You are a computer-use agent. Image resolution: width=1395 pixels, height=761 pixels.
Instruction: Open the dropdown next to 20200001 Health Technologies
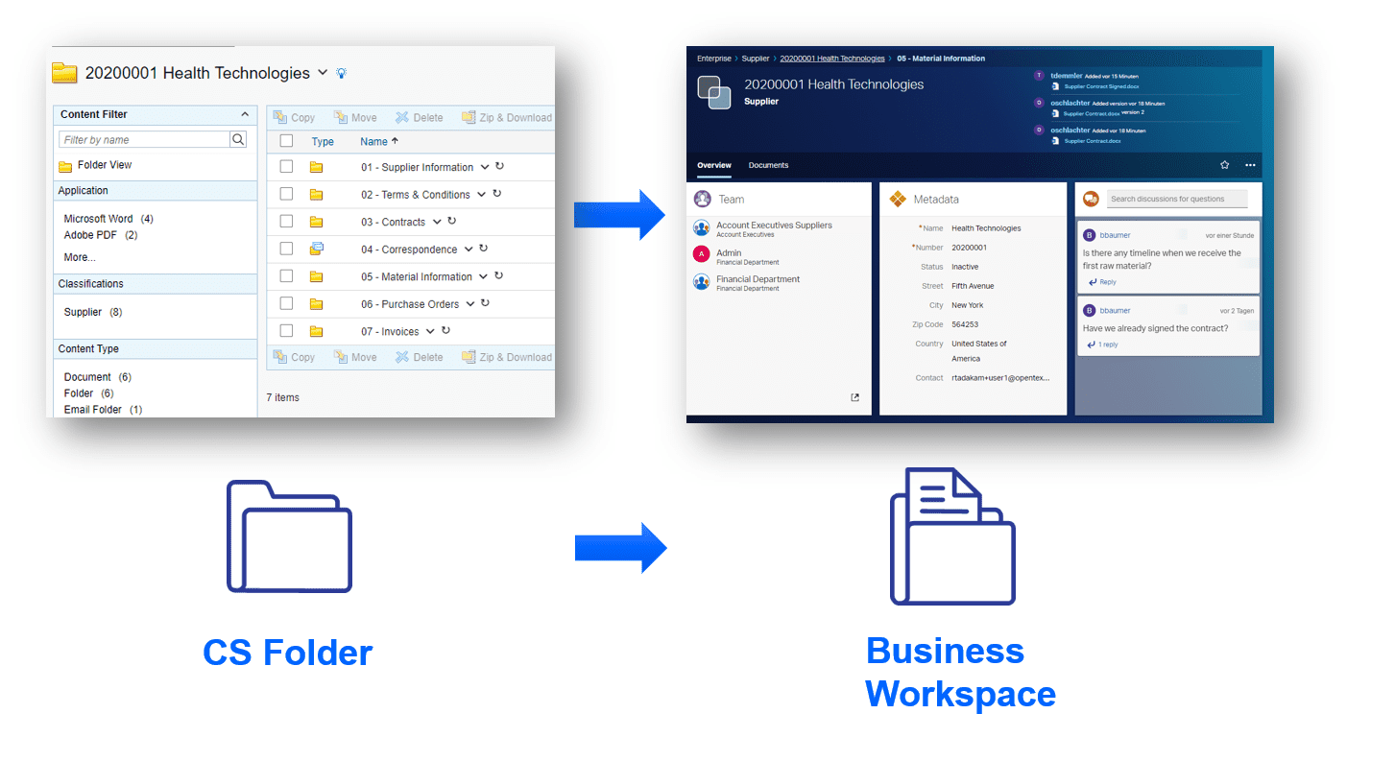click(322, 73)
